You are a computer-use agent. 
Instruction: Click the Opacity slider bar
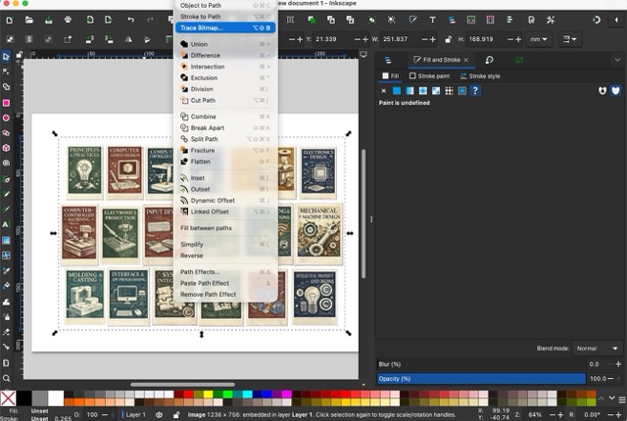click(x=480, y=378)
